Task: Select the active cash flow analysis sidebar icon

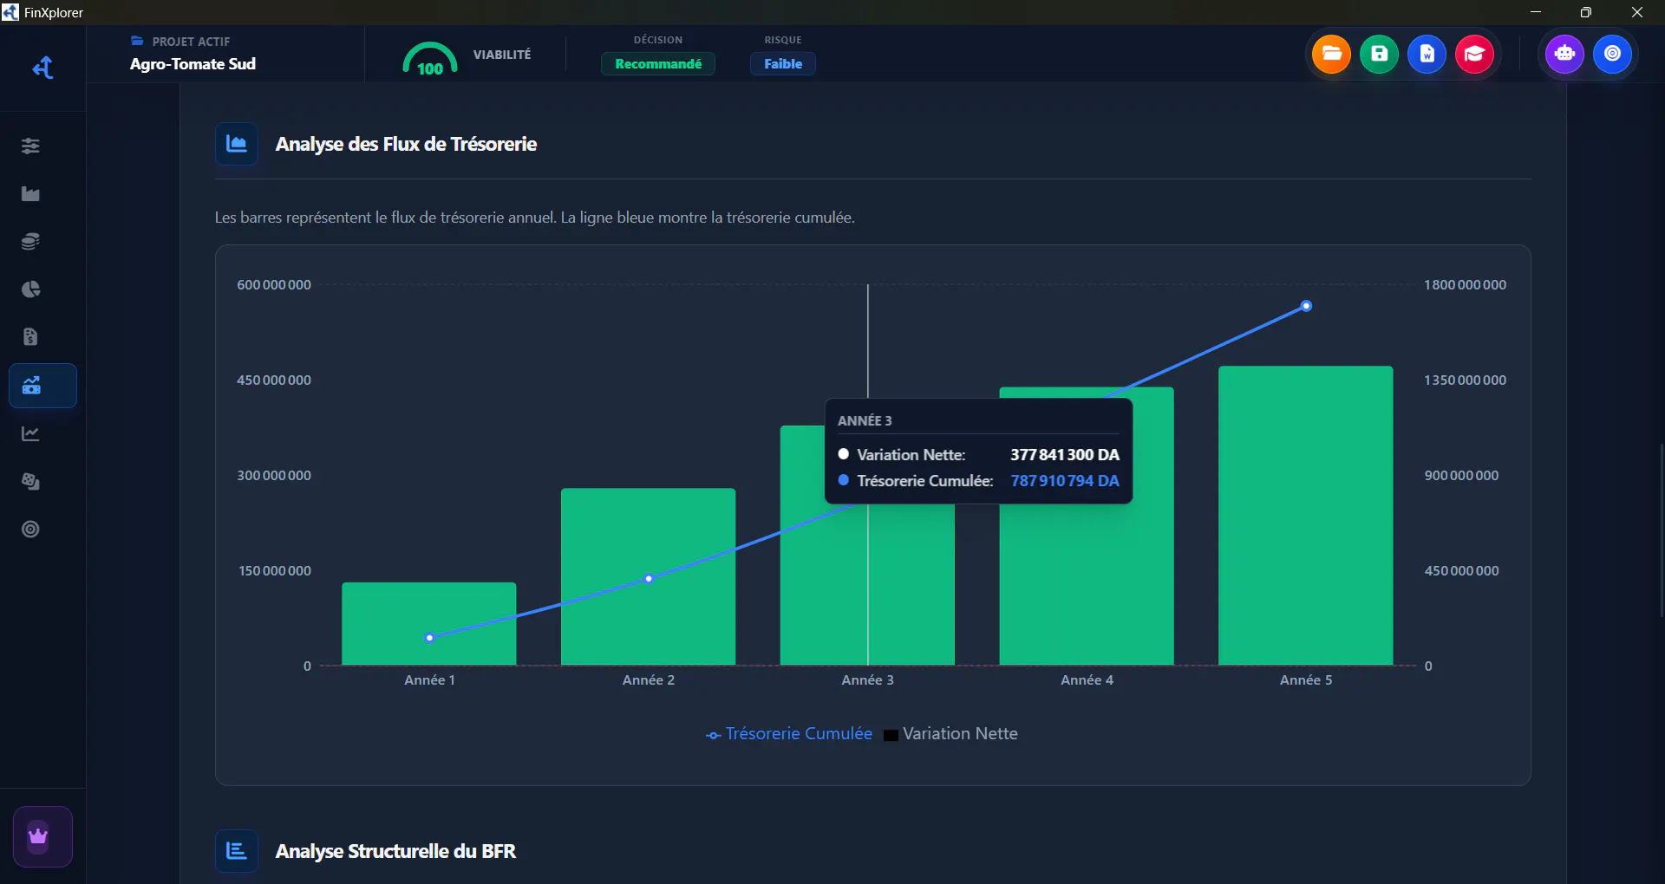Action: click(42, 386)
